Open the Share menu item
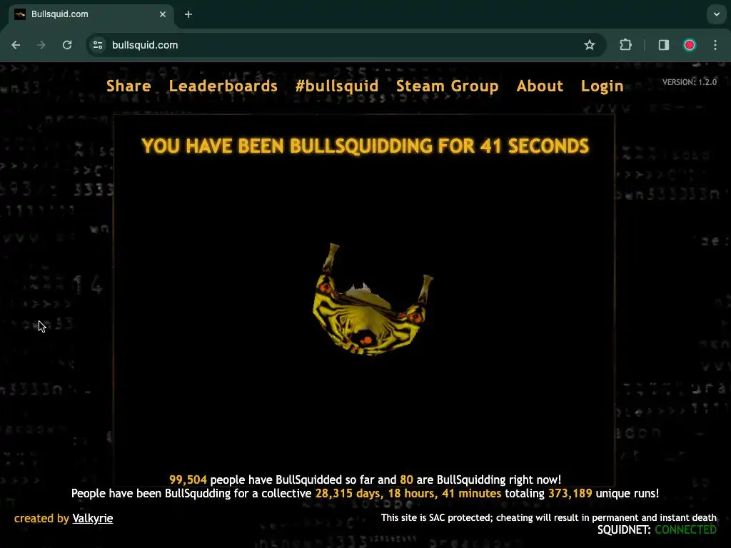This screenshot has width=731, height=548. coord(128,86)
